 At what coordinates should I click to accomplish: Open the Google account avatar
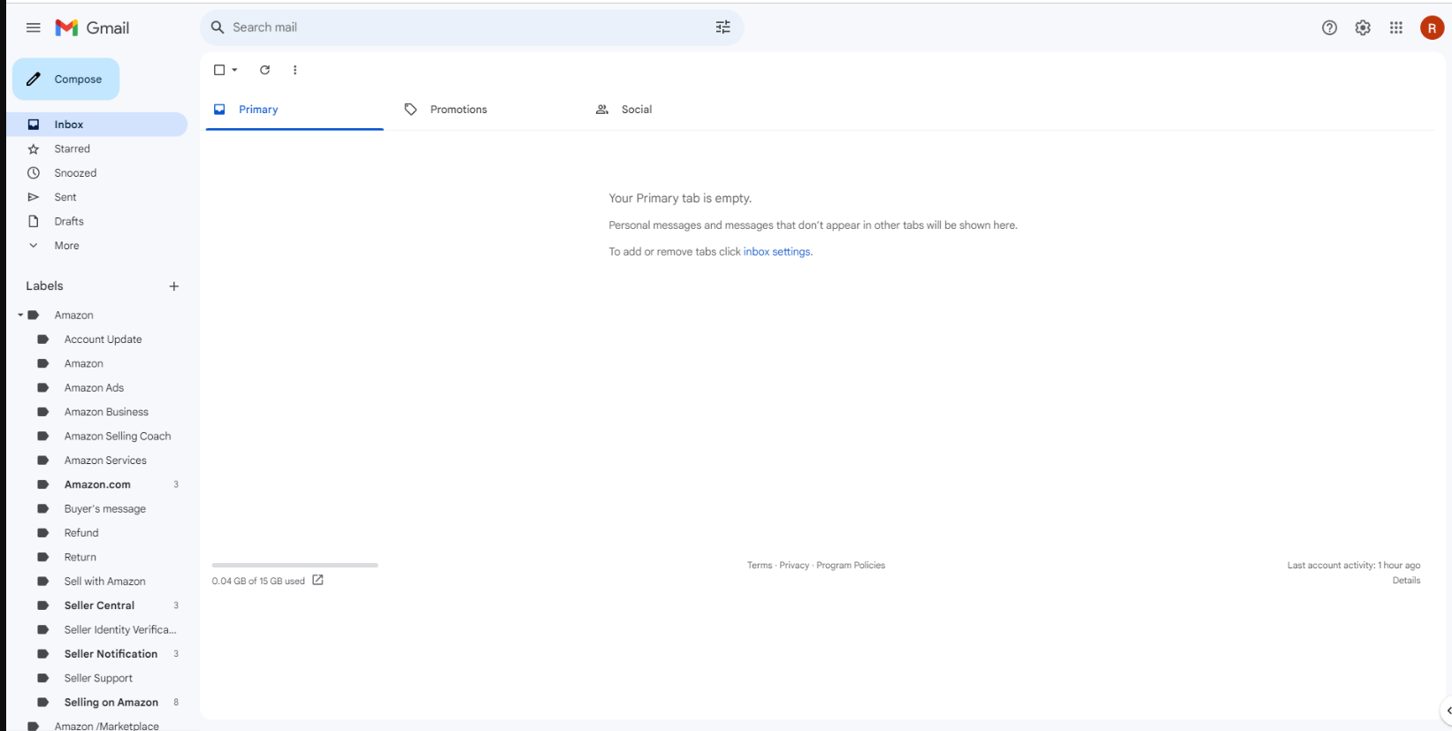(x=1432, y=28)
